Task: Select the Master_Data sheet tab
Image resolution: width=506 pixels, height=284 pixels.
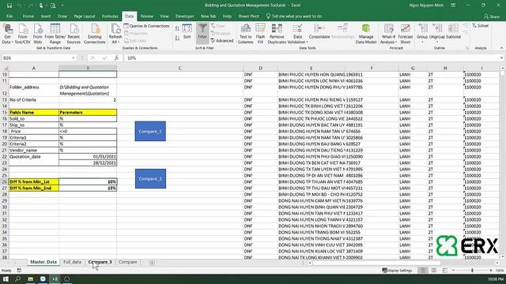Action: [x=43, y=262]
